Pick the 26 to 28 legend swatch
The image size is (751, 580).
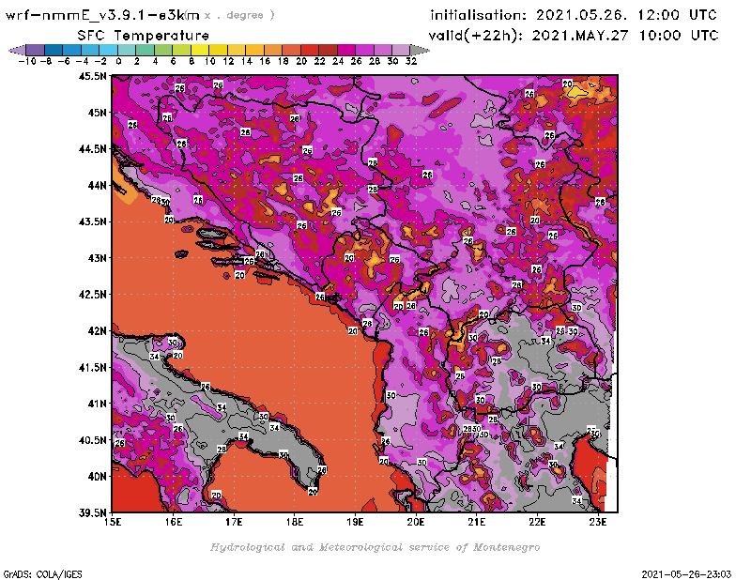click(364, 50)
